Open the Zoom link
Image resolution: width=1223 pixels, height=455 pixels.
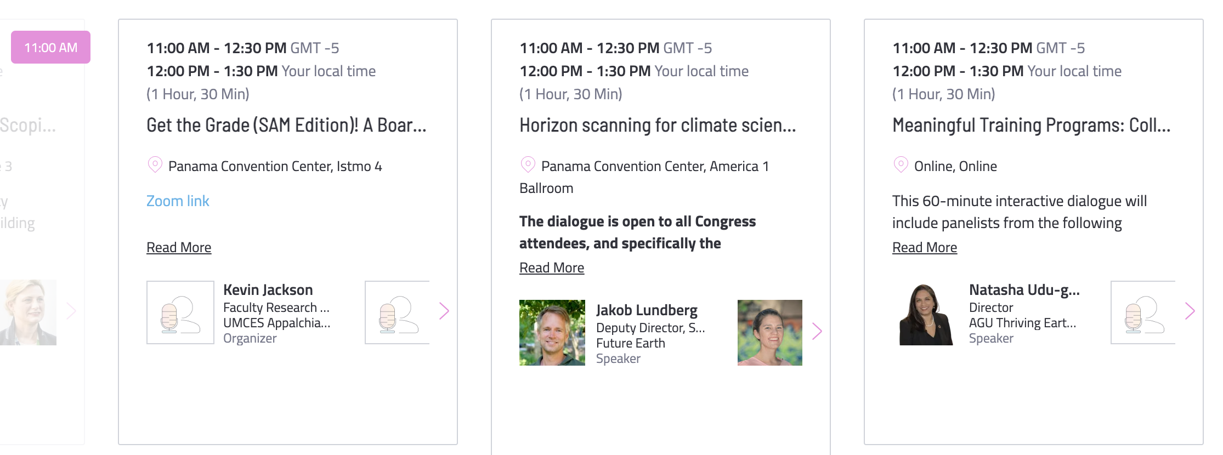(178, 201)
